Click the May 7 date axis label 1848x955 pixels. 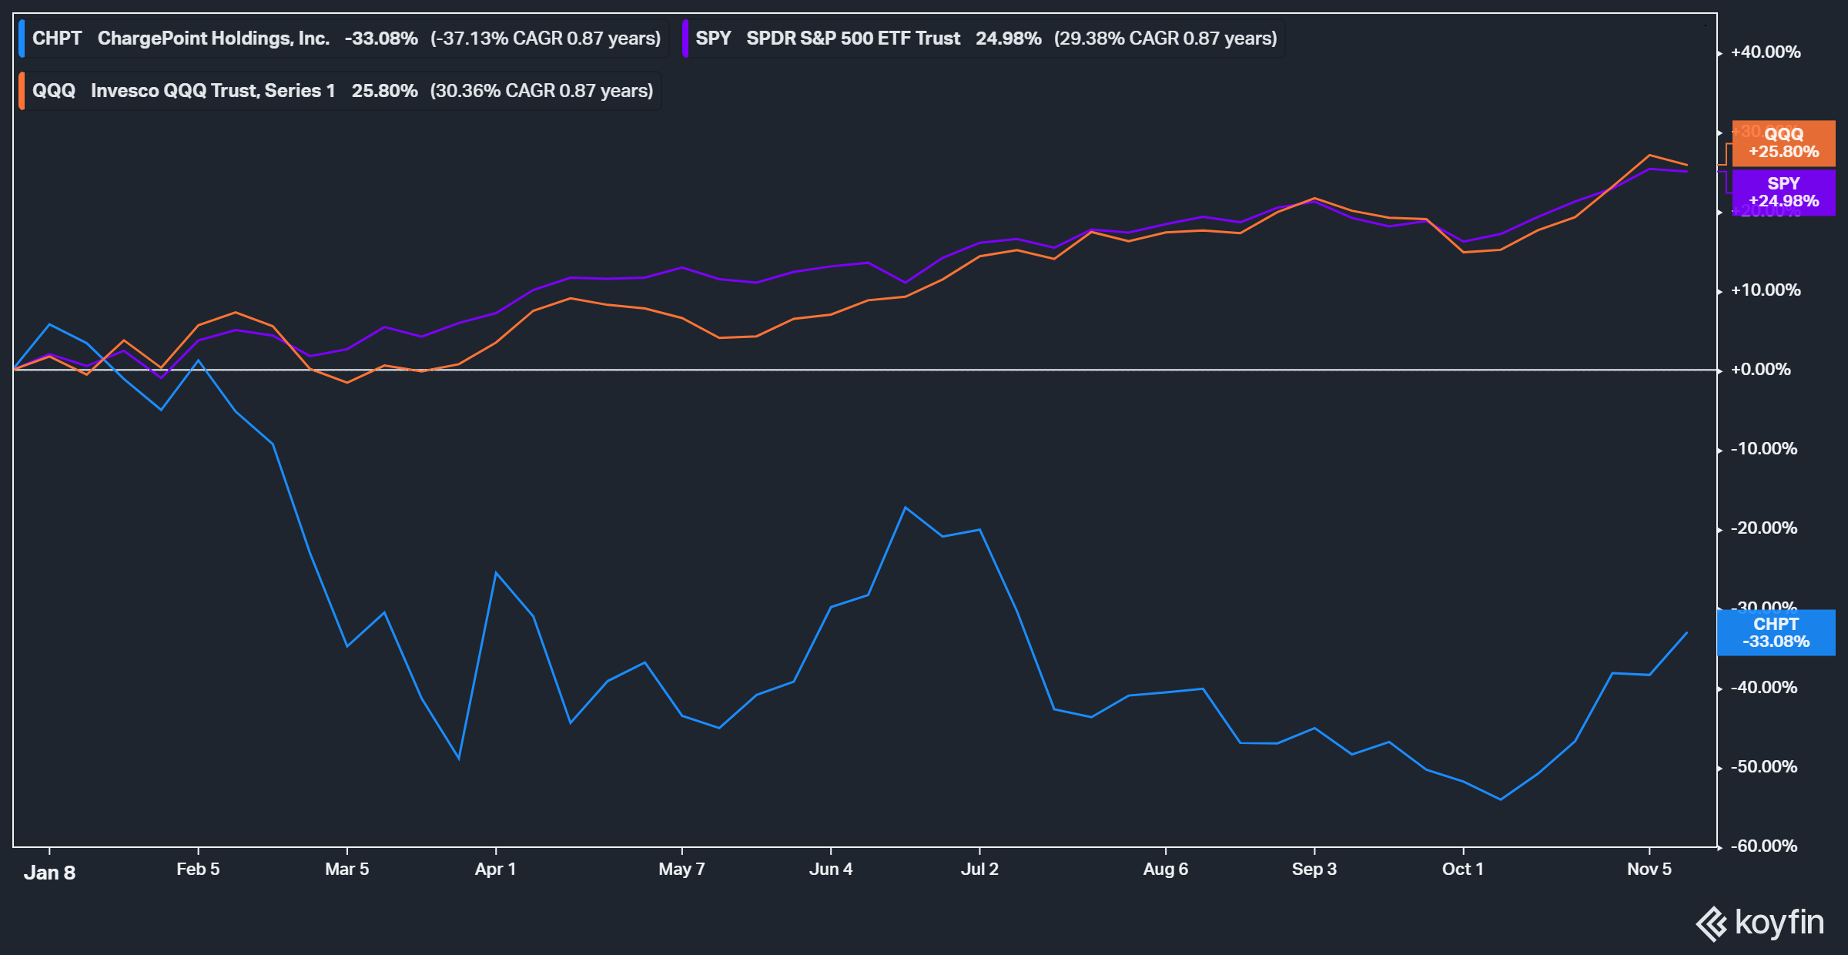coord(681,870)
